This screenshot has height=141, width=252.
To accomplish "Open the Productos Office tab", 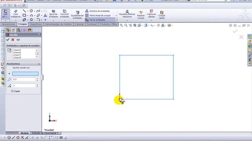I will point(108,24).
